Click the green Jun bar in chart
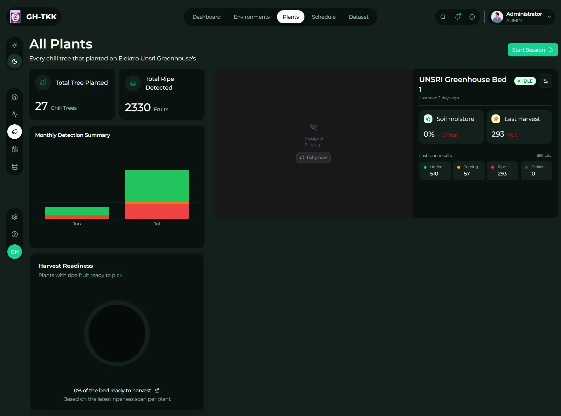This screenshot has width=561, height=416. click(77, 211)
